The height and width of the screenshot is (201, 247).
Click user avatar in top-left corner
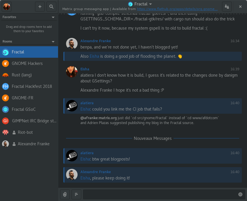7,6
